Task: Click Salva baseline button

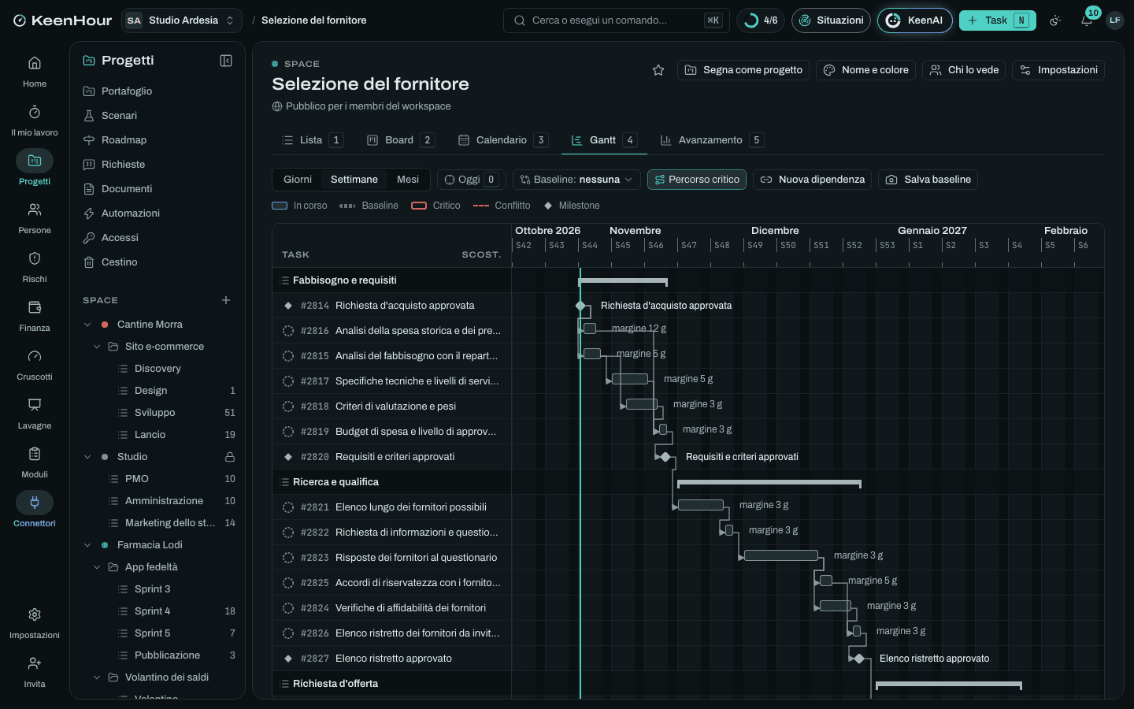Action: (x=928, y=180)
